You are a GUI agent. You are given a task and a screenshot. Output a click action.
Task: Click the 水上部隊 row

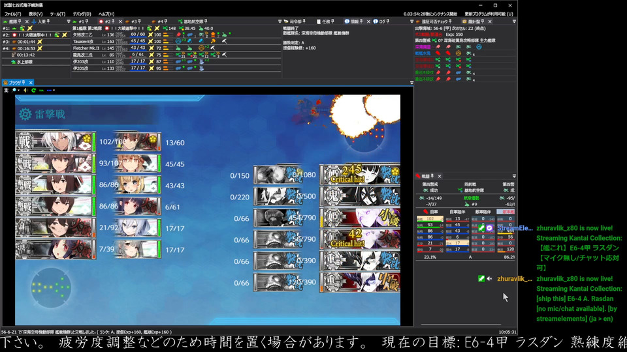[35, 62]
